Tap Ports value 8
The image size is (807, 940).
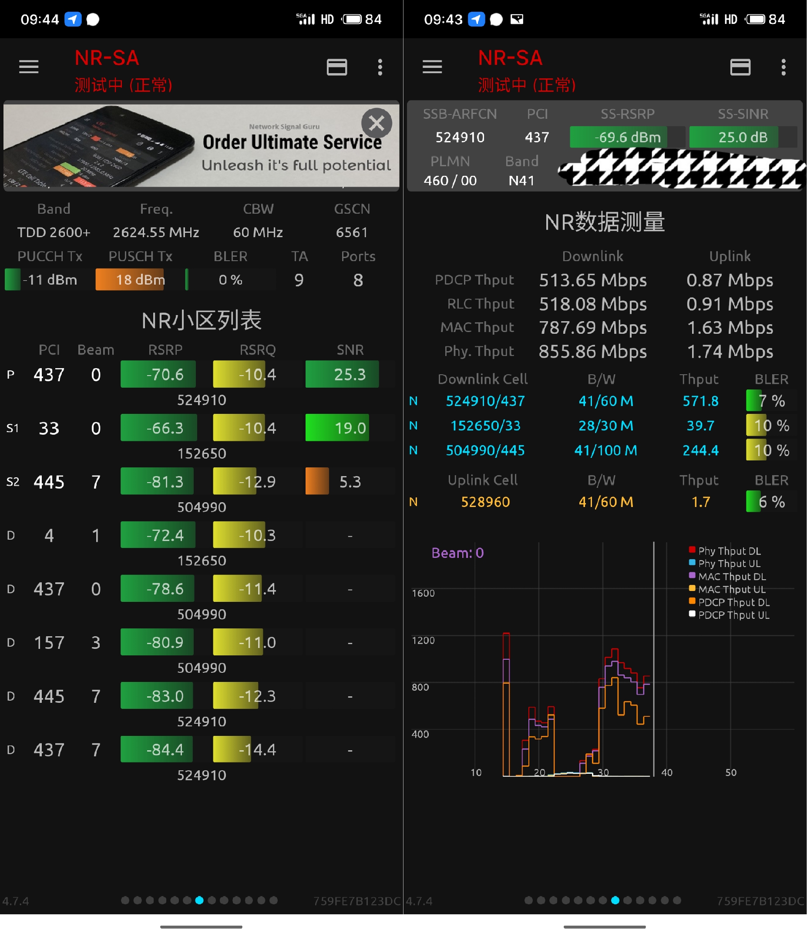[x=358, y=280]
